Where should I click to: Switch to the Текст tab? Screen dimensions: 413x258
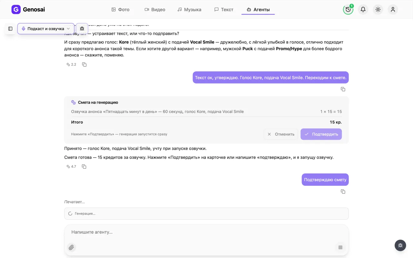tap(224, 10)
